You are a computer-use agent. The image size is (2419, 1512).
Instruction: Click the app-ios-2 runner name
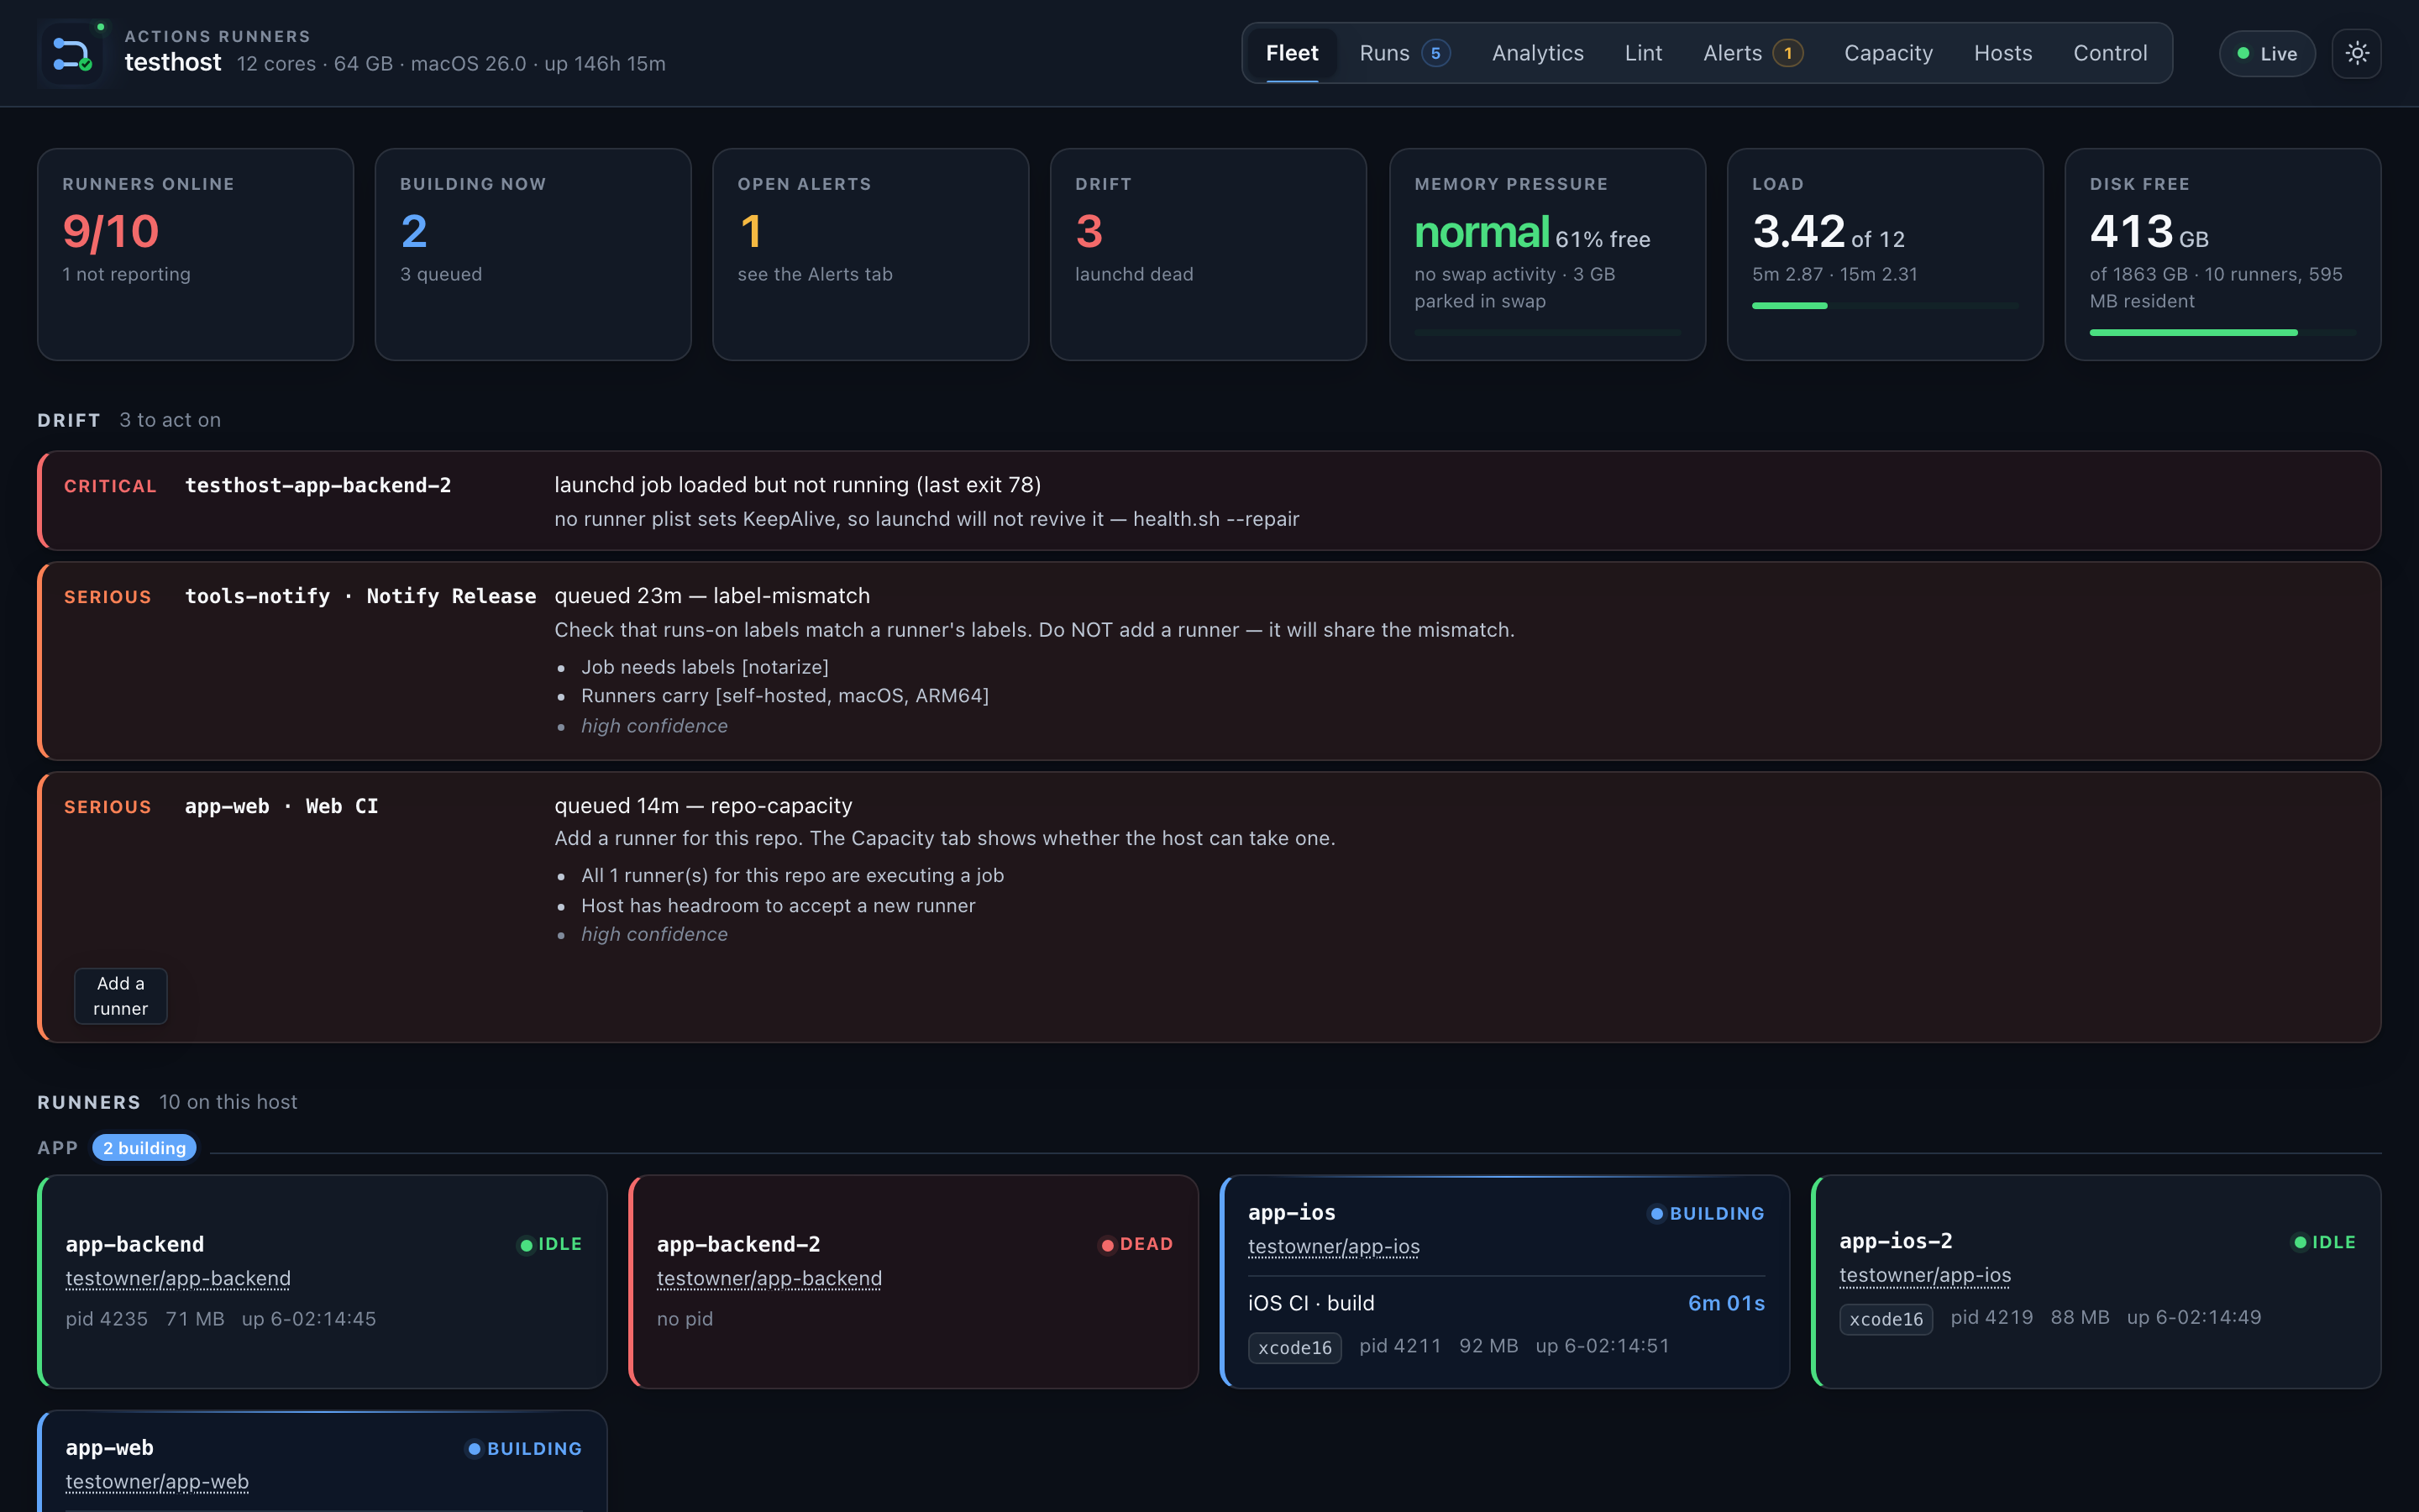[x=1895, y=1241]
